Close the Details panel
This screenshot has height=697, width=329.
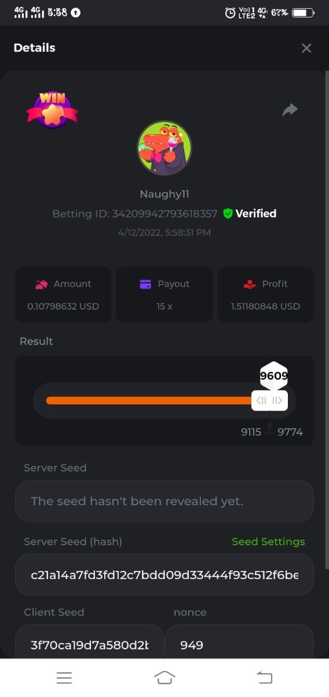pyautogui.click(x=306, y=48)
